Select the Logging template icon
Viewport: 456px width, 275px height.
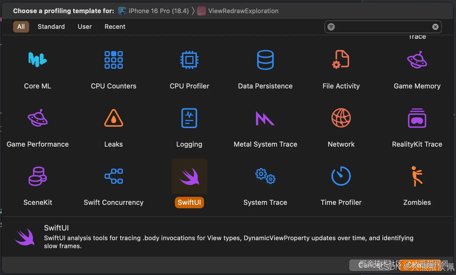pos(189,118)
